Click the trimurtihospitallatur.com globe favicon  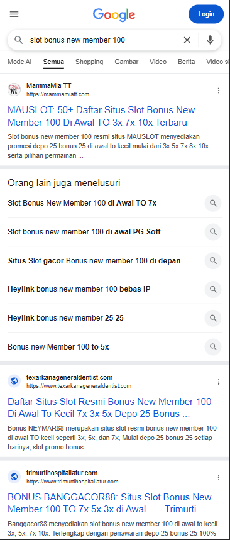[14, 477]
